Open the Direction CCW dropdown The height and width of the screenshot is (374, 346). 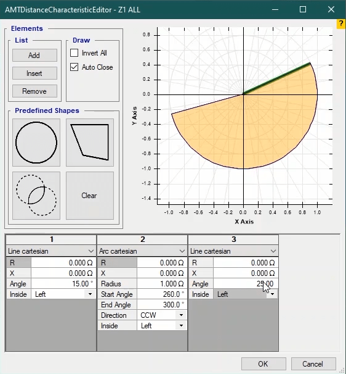(x=162, y=315)
